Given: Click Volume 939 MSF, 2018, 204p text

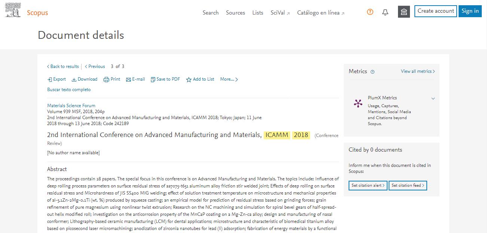Looking at the screenshot, I should click(76, 112).
